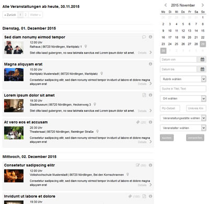Go to pagination page 2
The image size is (209, 204).
26,15
